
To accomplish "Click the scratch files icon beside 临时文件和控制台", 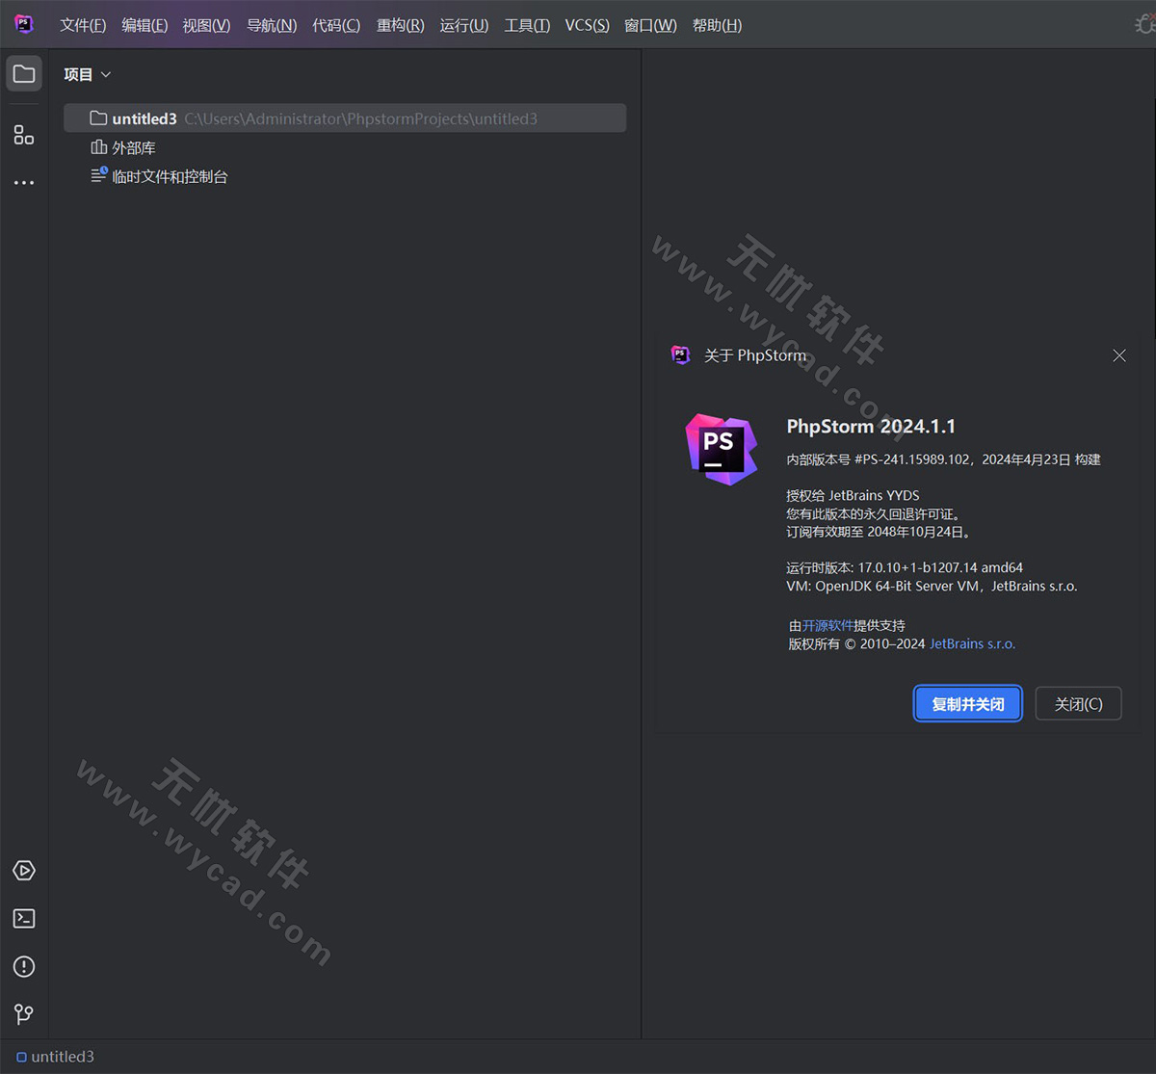I will point(97,176).
